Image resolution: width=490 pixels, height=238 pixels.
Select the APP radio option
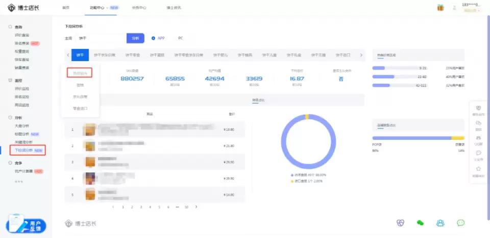pyautogui.click(x=153, y=38)
